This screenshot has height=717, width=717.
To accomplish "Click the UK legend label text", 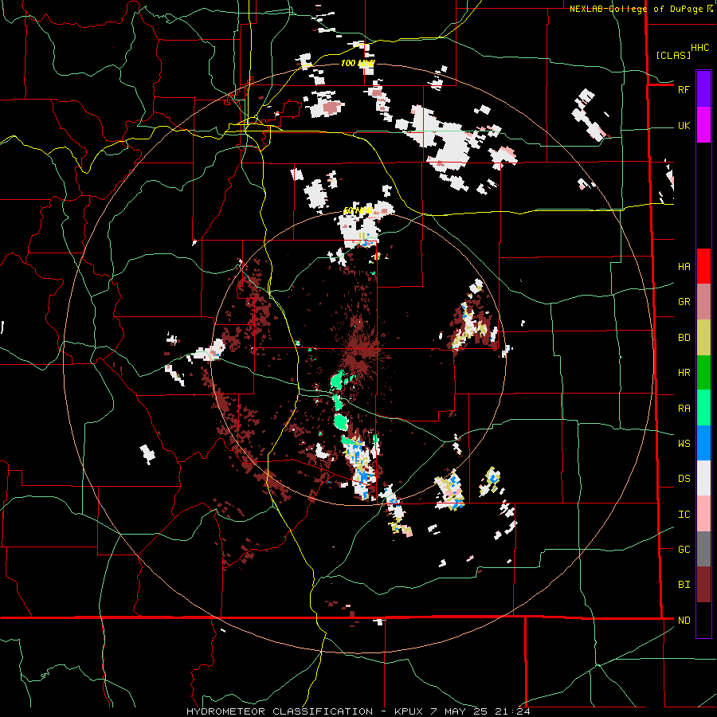I will tap(684, 126).
